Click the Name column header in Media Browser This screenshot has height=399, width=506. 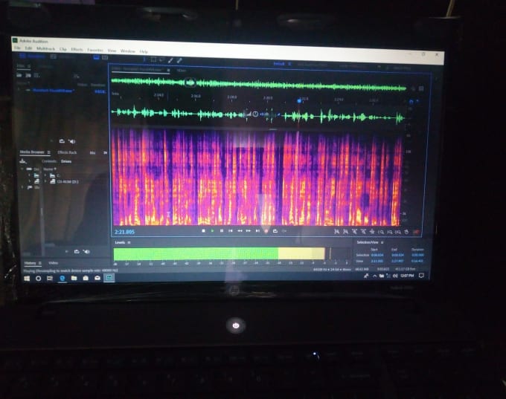point(48,169)
